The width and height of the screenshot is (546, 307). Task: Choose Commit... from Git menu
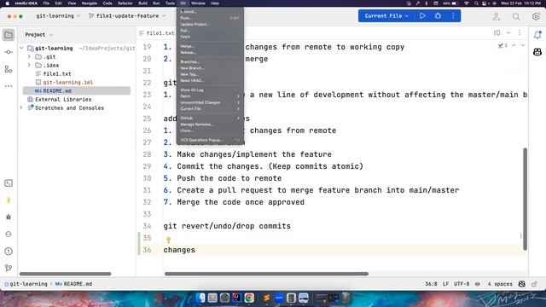coord(210,11)
